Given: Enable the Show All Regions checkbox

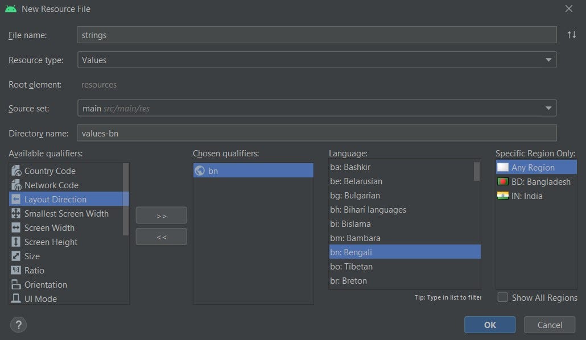Looking at the screenshot, I should [503, 297].
